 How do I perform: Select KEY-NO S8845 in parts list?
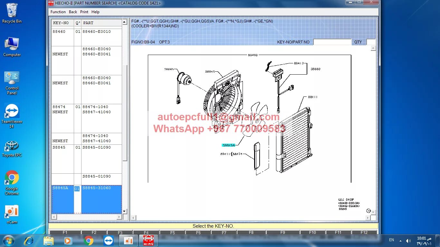point(59,148)
